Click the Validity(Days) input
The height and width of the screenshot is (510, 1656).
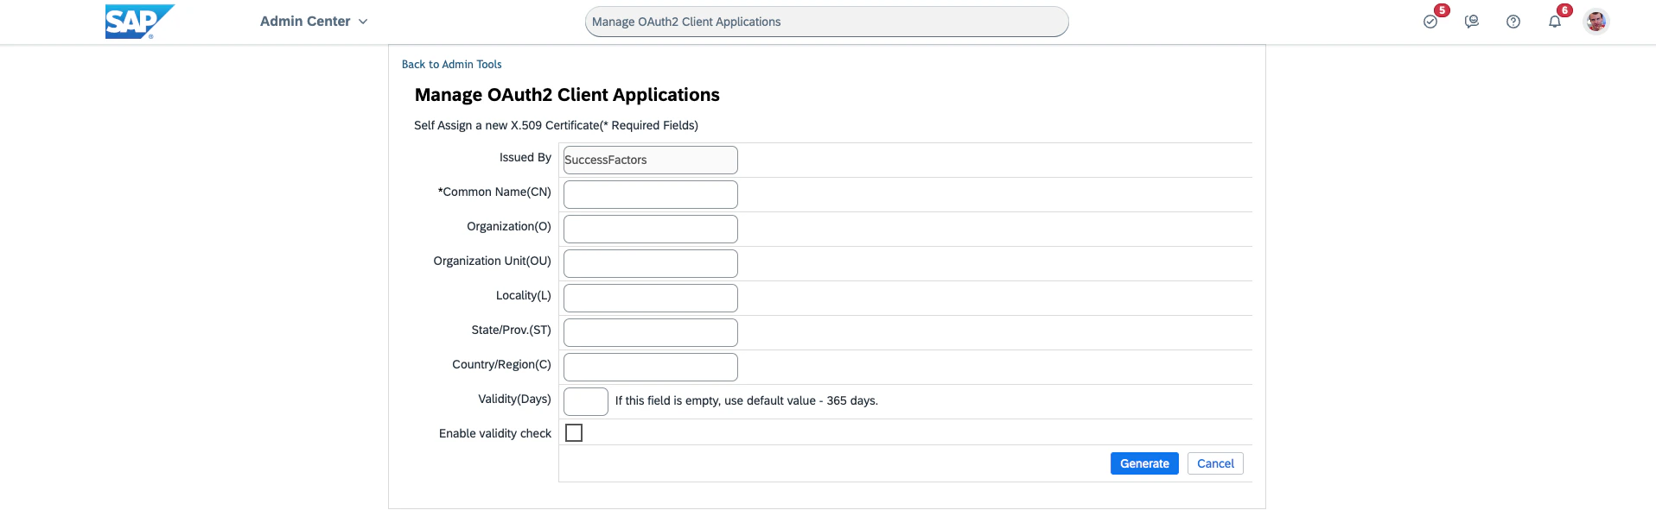586,401
